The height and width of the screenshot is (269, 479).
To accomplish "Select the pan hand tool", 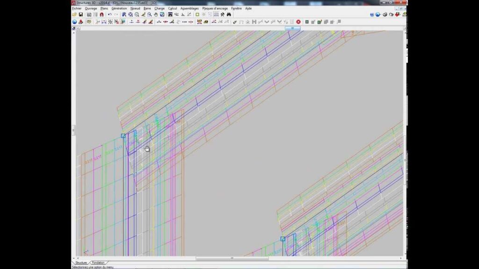I will point(156,14).
